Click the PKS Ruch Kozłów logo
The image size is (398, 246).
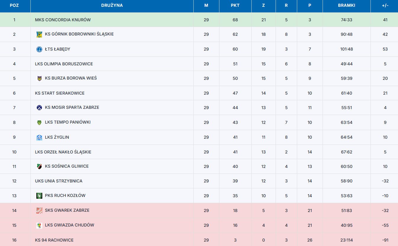click(39, 196)
